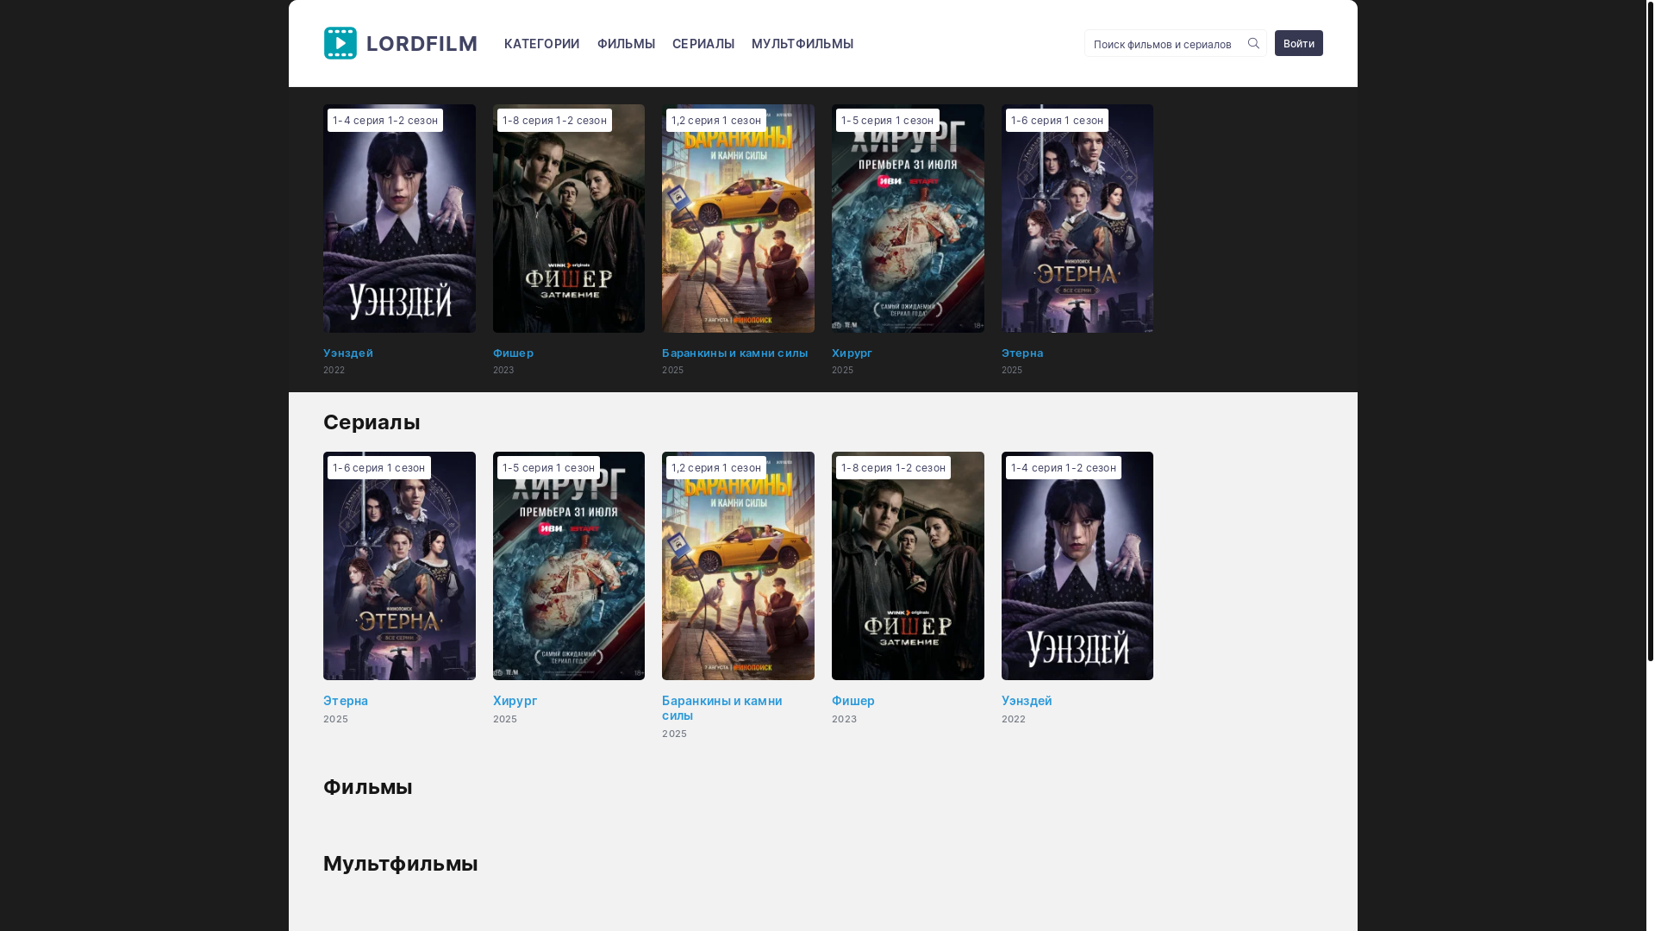1655x931 pixels.
Task: Open Хирург poster in Сериалы section
Action: point(569,565)
